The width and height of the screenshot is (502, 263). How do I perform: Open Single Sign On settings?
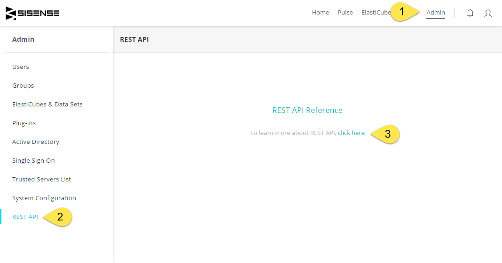point(34,160)
